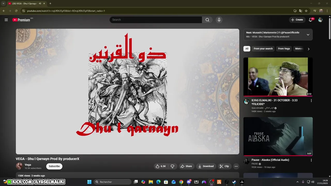The image size is (331, 186).
Task: Open Chrome three-dot menu
Action: 327,11
